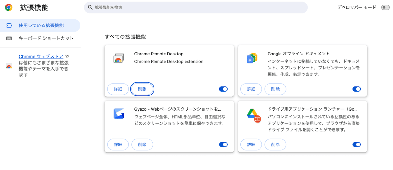Viewport: 393px width, 170px height.
Task: Open 詳細 for Google オフライン ドキュメント
Action: (251, 89)
